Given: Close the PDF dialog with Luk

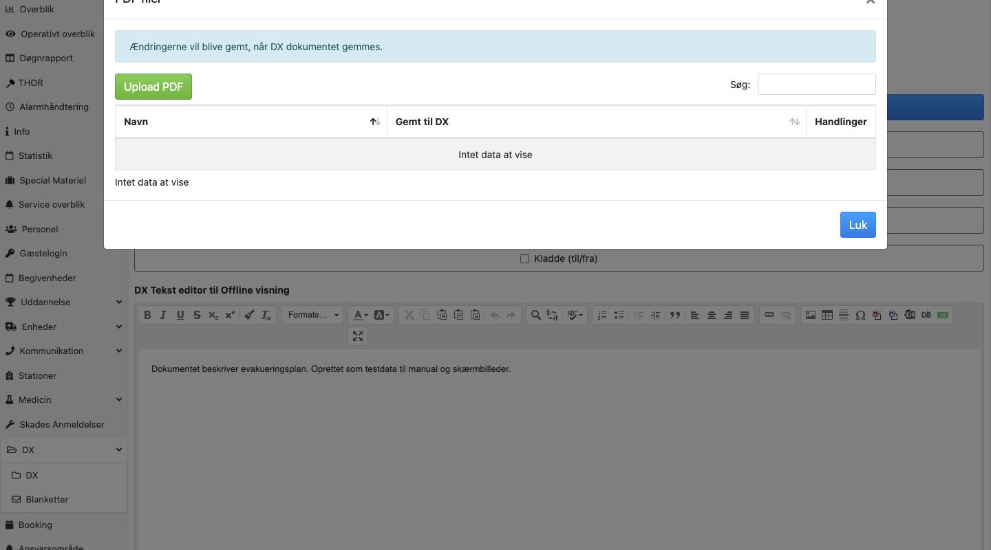Looking at the screenshot, I should [858, 225].
